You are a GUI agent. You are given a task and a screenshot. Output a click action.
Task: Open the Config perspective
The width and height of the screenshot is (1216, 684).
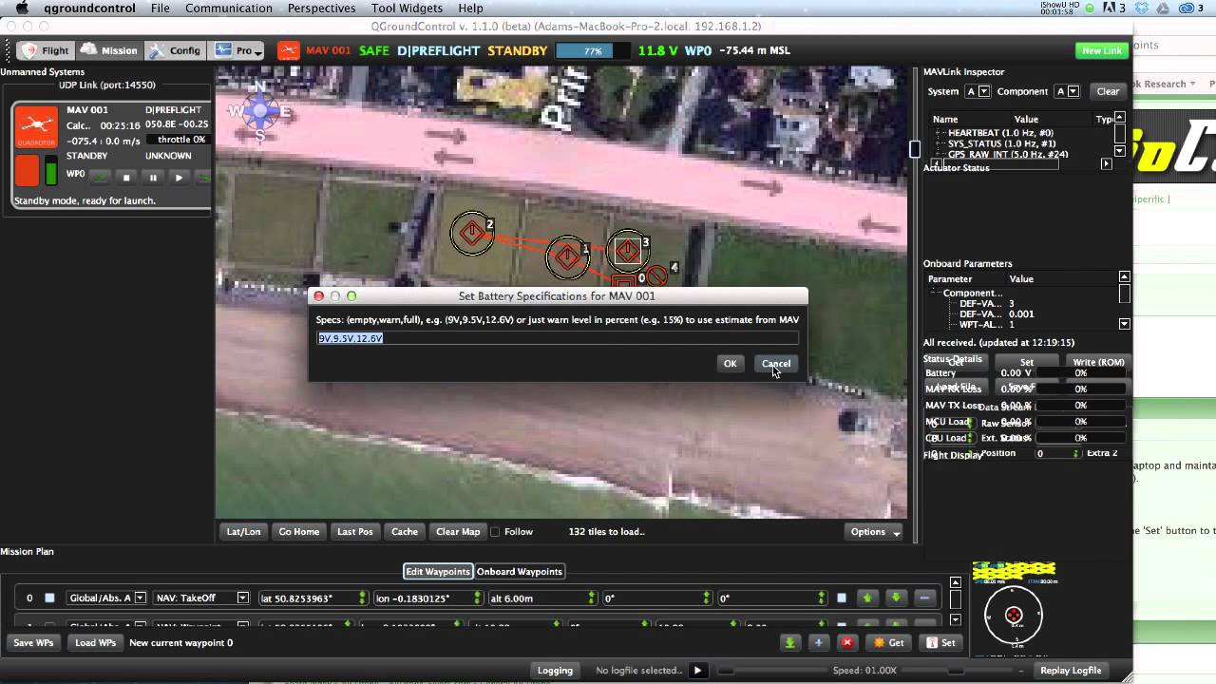pos(175,50)
